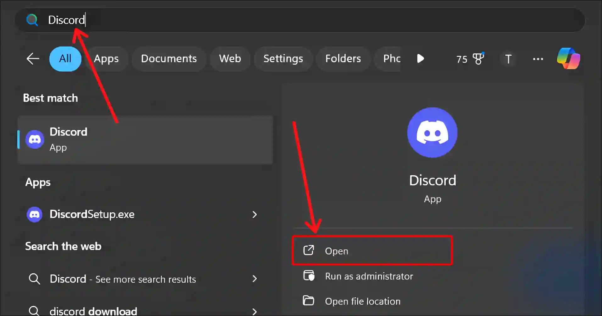The image size is (602, 316).
Task: Click into the Discord search text field
Action: tap(299, 20)
